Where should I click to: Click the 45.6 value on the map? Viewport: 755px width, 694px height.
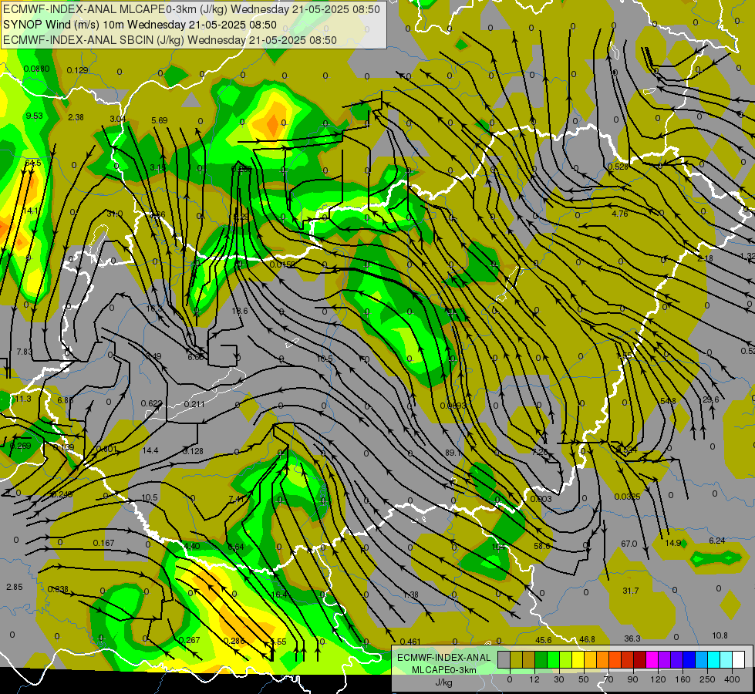[544, 639]
